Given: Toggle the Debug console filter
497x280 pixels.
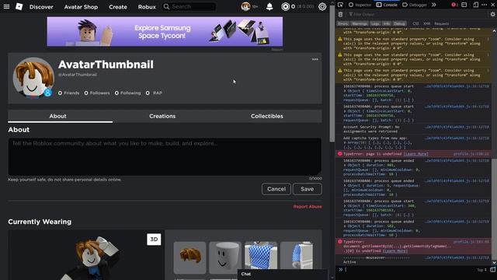Looking at the screenshot, I should [399, 23].
